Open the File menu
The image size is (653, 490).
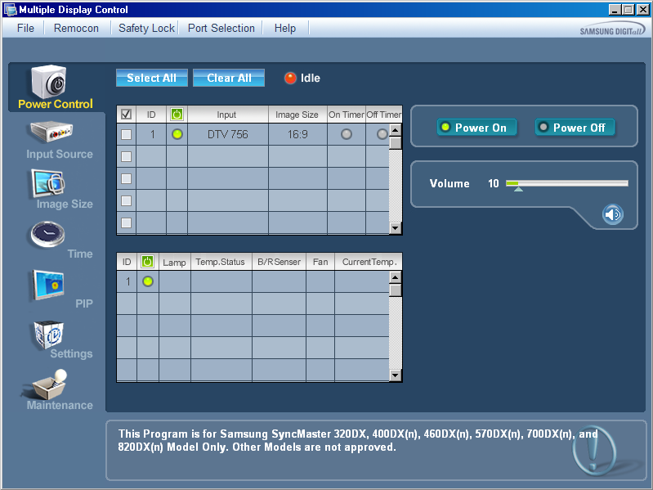pyautogui.click(x=25, y=29)
